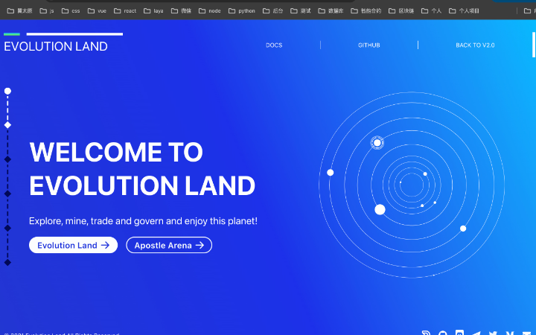This screenshot has height=335, width=536.
Task: Open the 后台 bookmark folder
Action: (x=272, y=11)
